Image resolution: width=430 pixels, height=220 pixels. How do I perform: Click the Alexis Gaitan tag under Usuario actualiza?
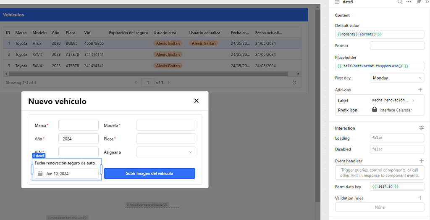point(204,43)
